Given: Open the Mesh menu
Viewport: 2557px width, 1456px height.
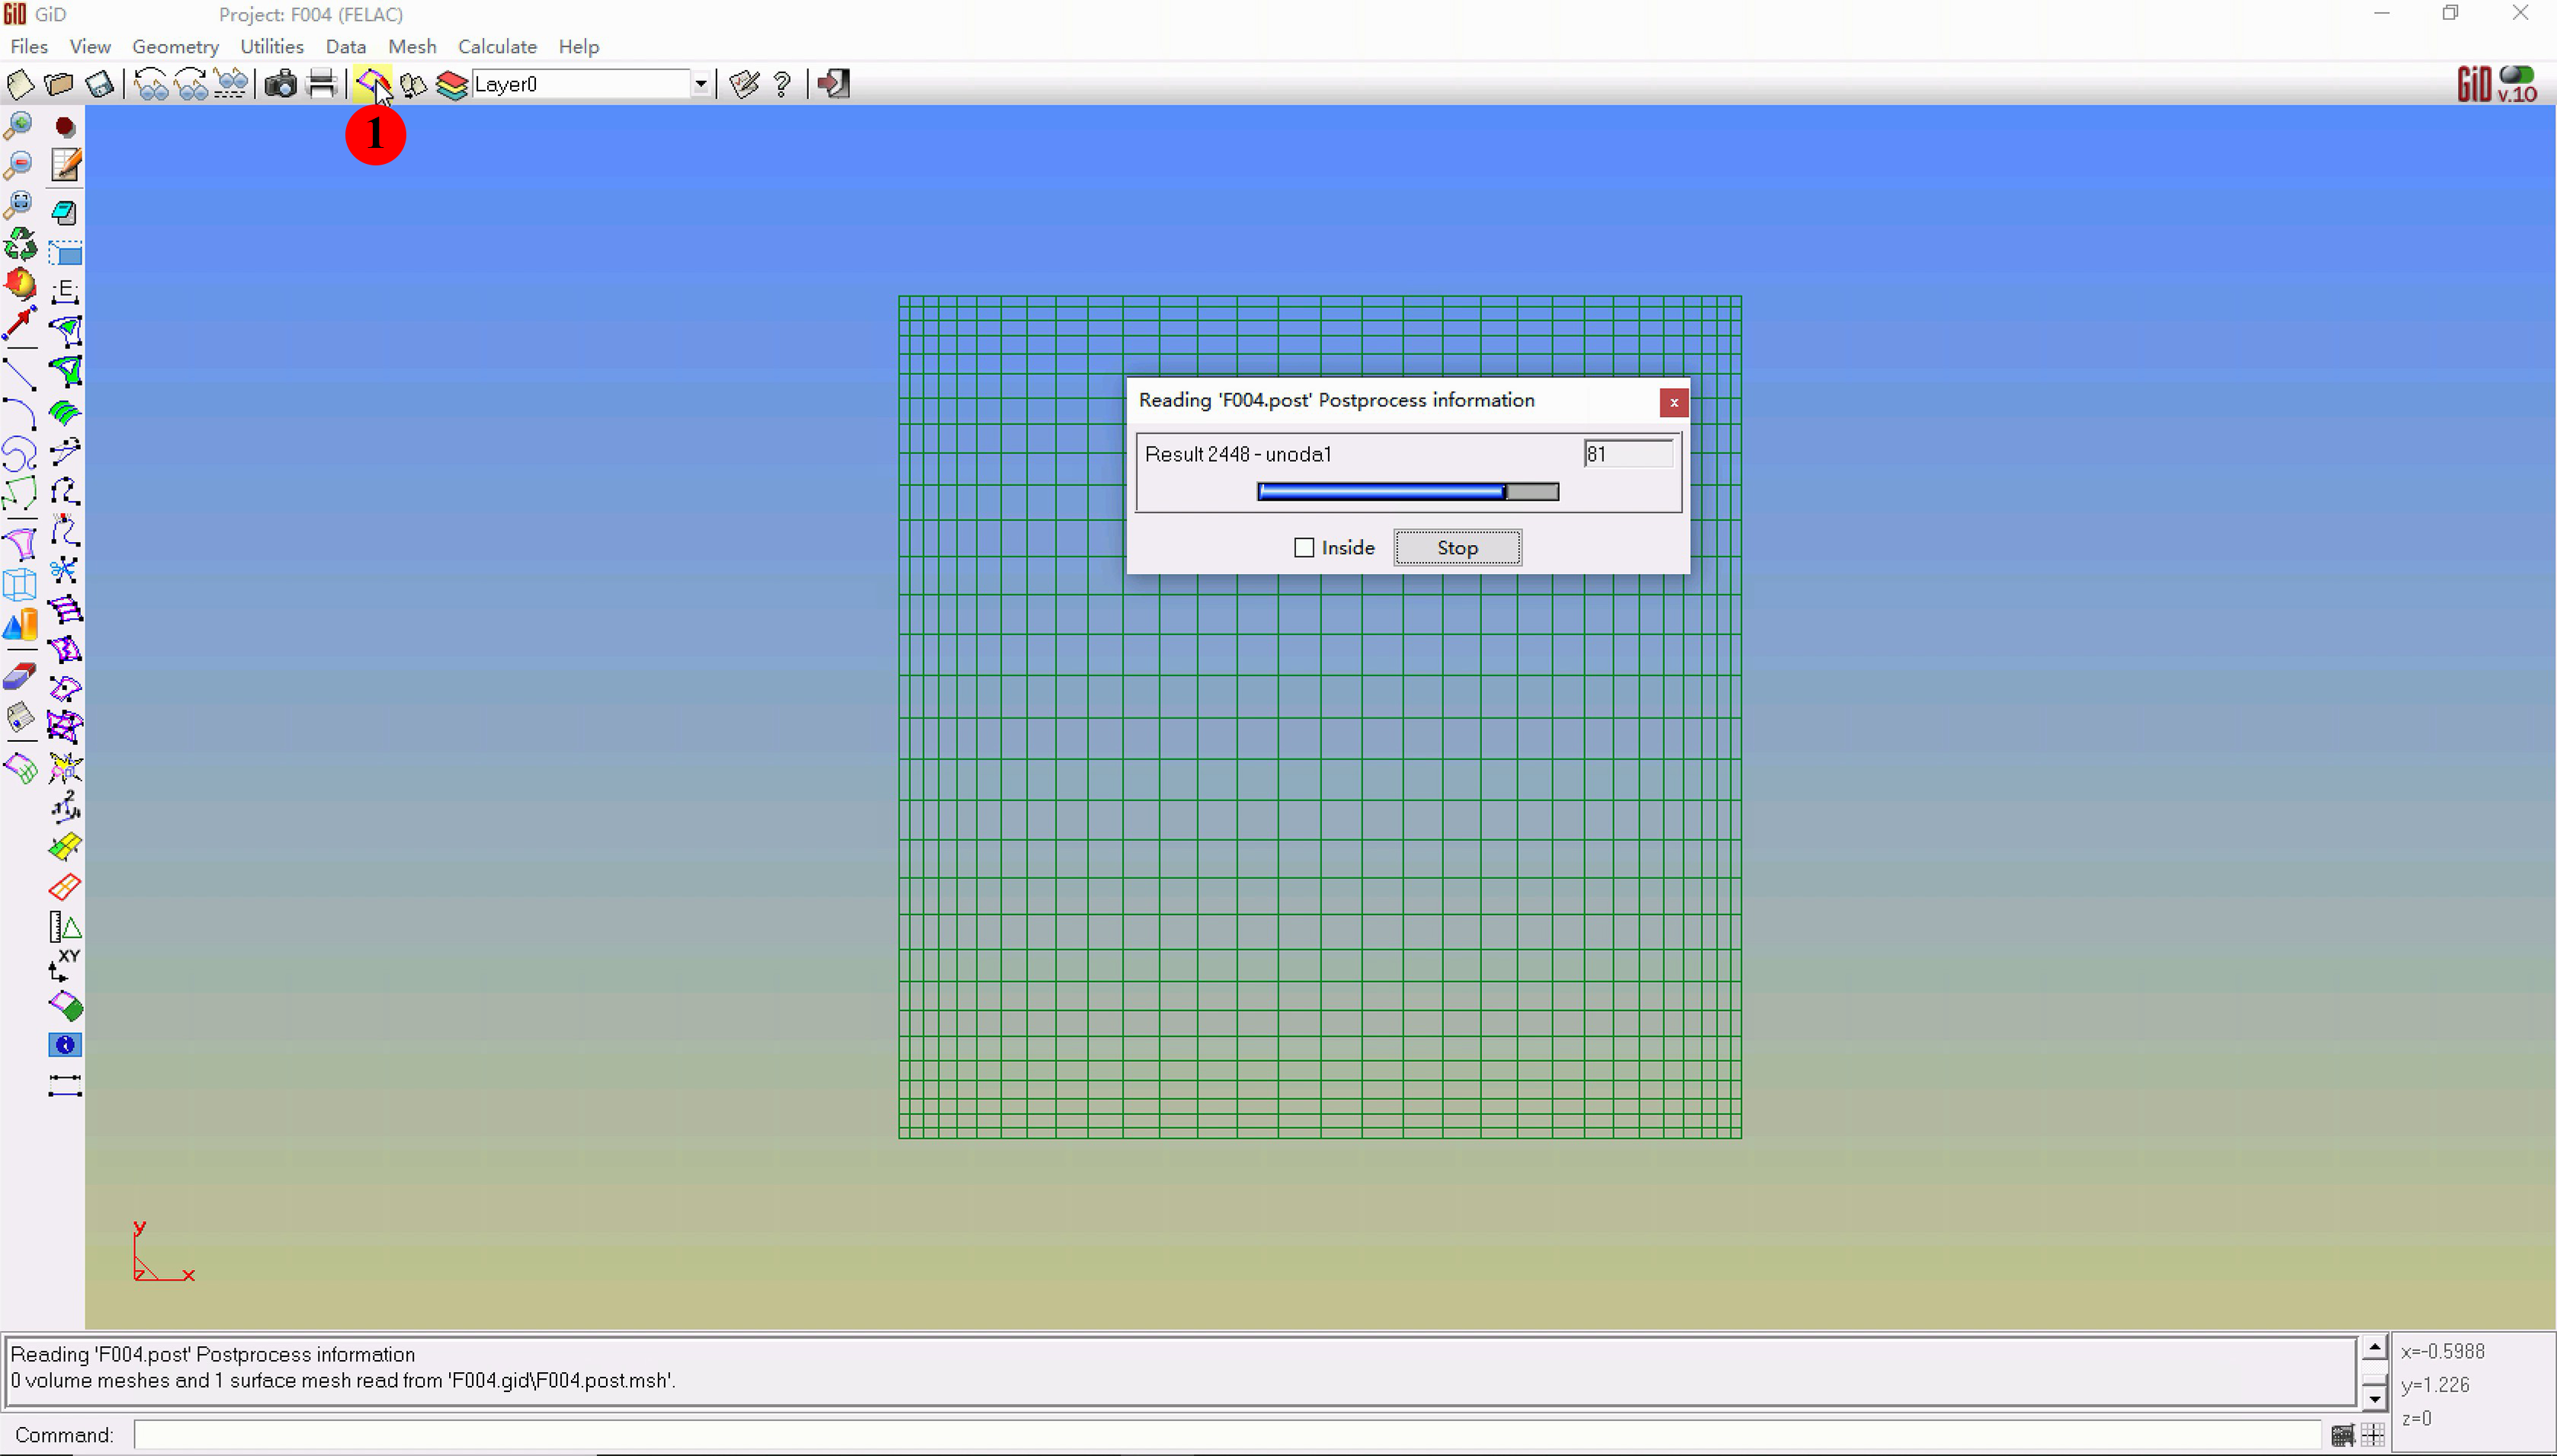Looking at the screenshot, I should click(412, 46).
